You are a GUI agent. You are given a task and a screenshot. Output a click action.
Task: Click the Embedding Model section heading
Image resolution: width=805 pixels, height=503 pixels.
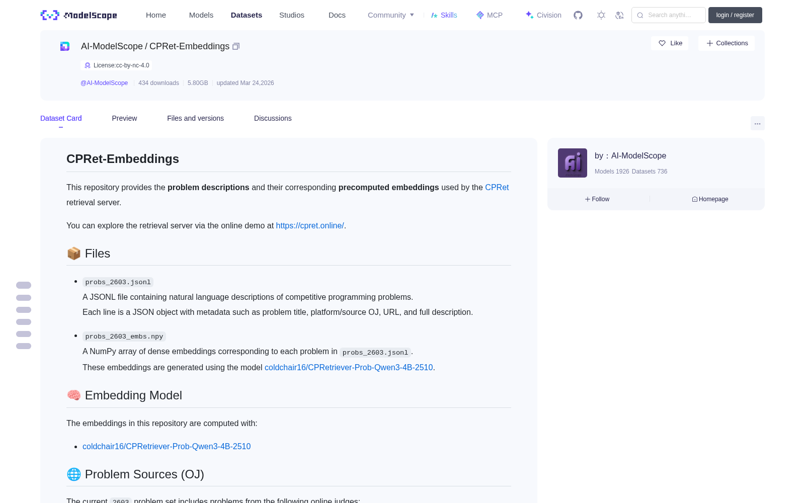point(124,395)
